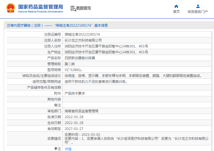
Task: Click 变更时间：2023-03-02 text
Action: pos(82,134)
